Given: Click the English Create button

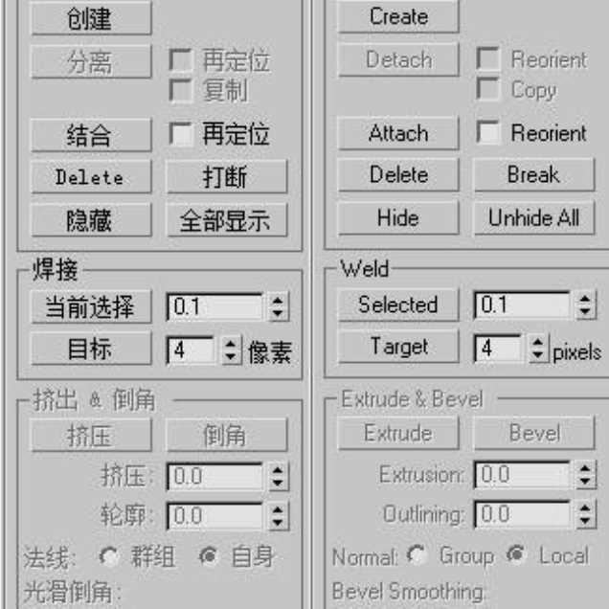Looking at the screenshot, I should tap(398, 16).
